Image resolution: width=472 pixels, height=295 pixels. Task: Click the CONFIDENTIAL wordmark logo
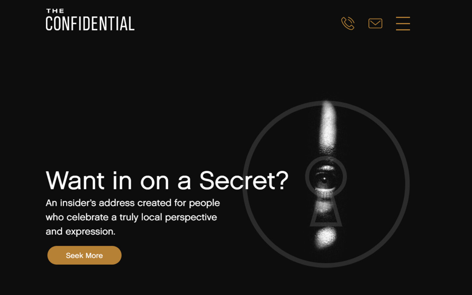point(90,24)
